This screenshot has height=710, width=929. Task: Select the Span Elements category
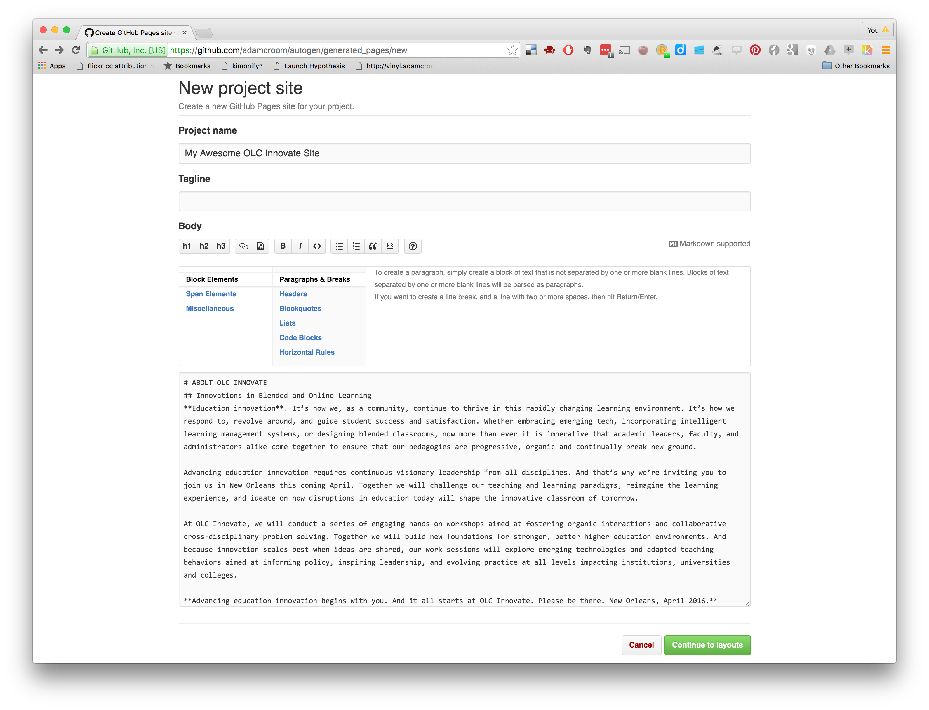tap(211, 294)
